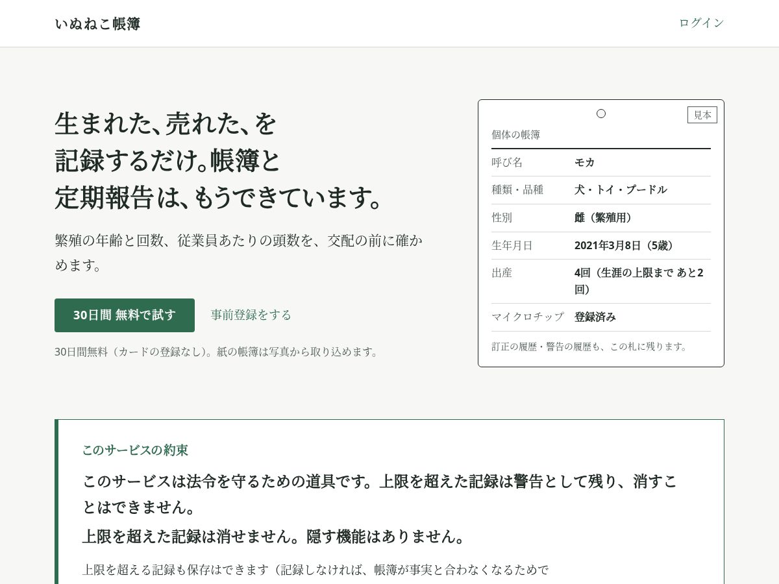The image size is (779, 584).
Task: Follow the 事前登録をする link
Action: point(251,315)
